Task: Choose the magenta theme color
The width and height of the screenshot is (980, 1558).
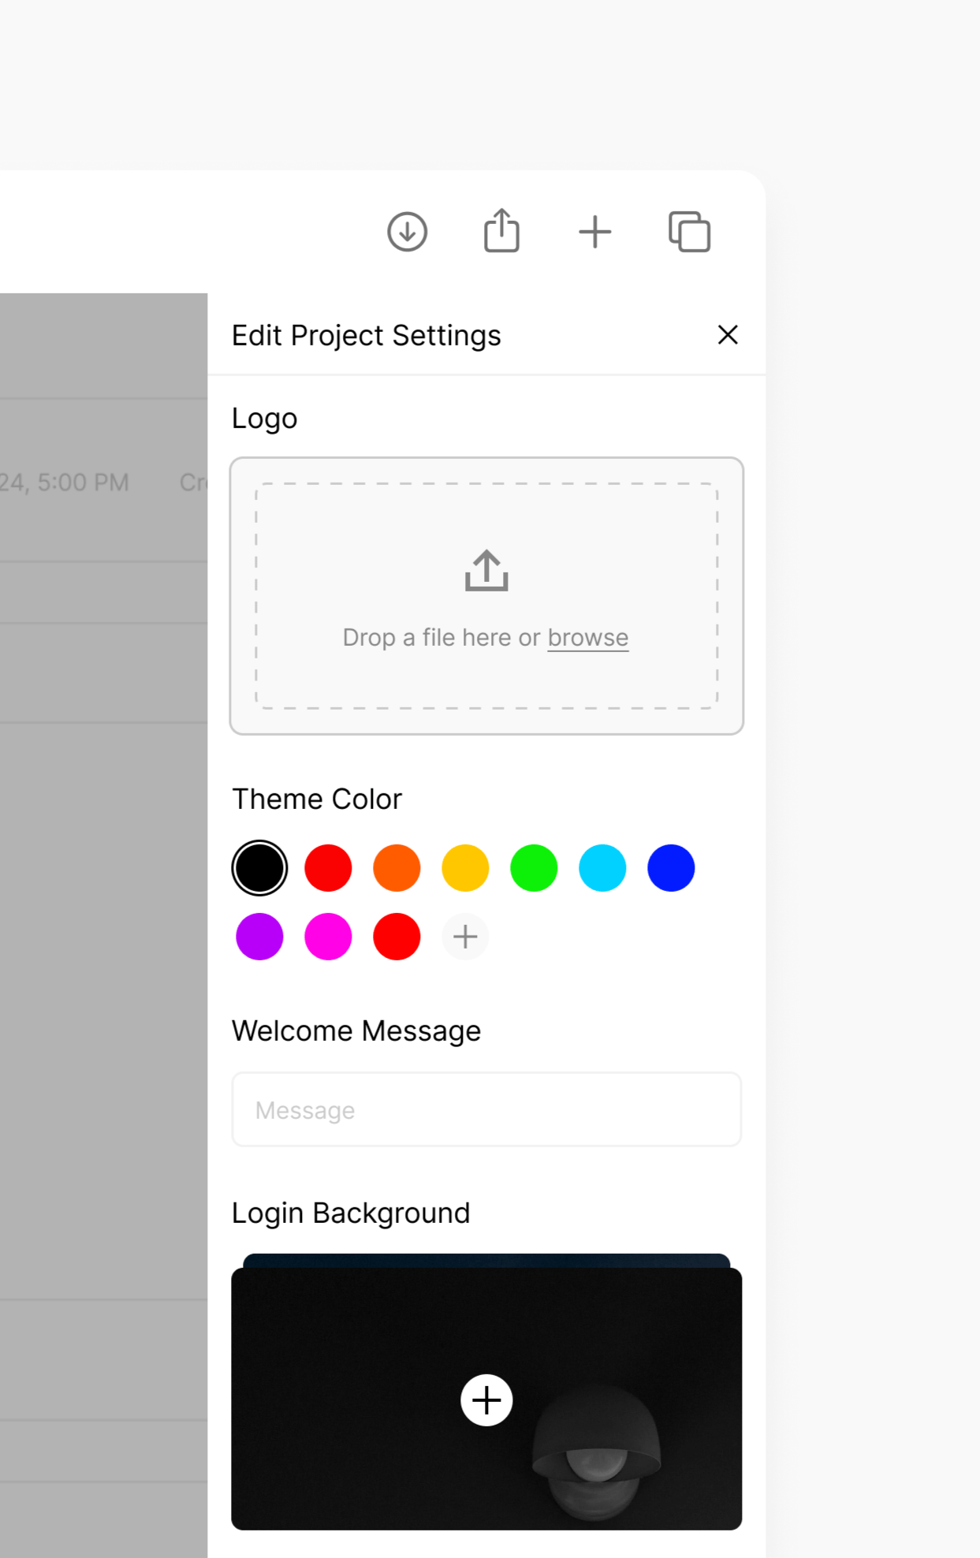Action: [x=328, y=937]
